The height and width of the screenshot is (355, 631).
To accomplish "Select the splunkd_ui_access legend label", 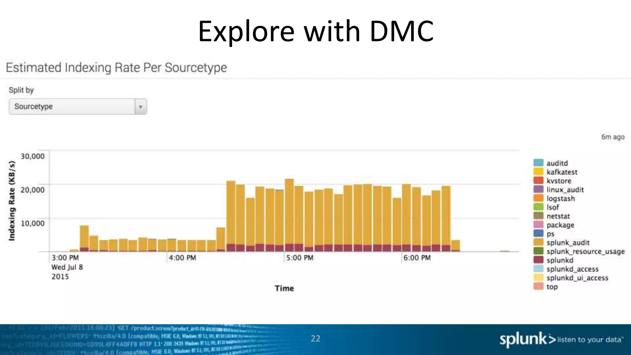I will [x=577, y=278].
